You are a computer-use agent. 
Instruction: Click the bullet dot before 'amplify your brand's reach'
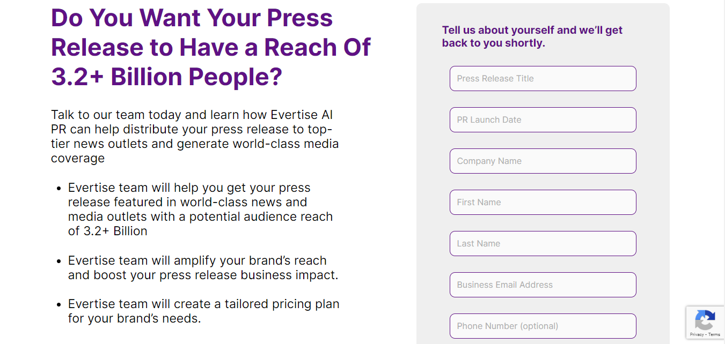pyautogui.click(x=59, y=261)
